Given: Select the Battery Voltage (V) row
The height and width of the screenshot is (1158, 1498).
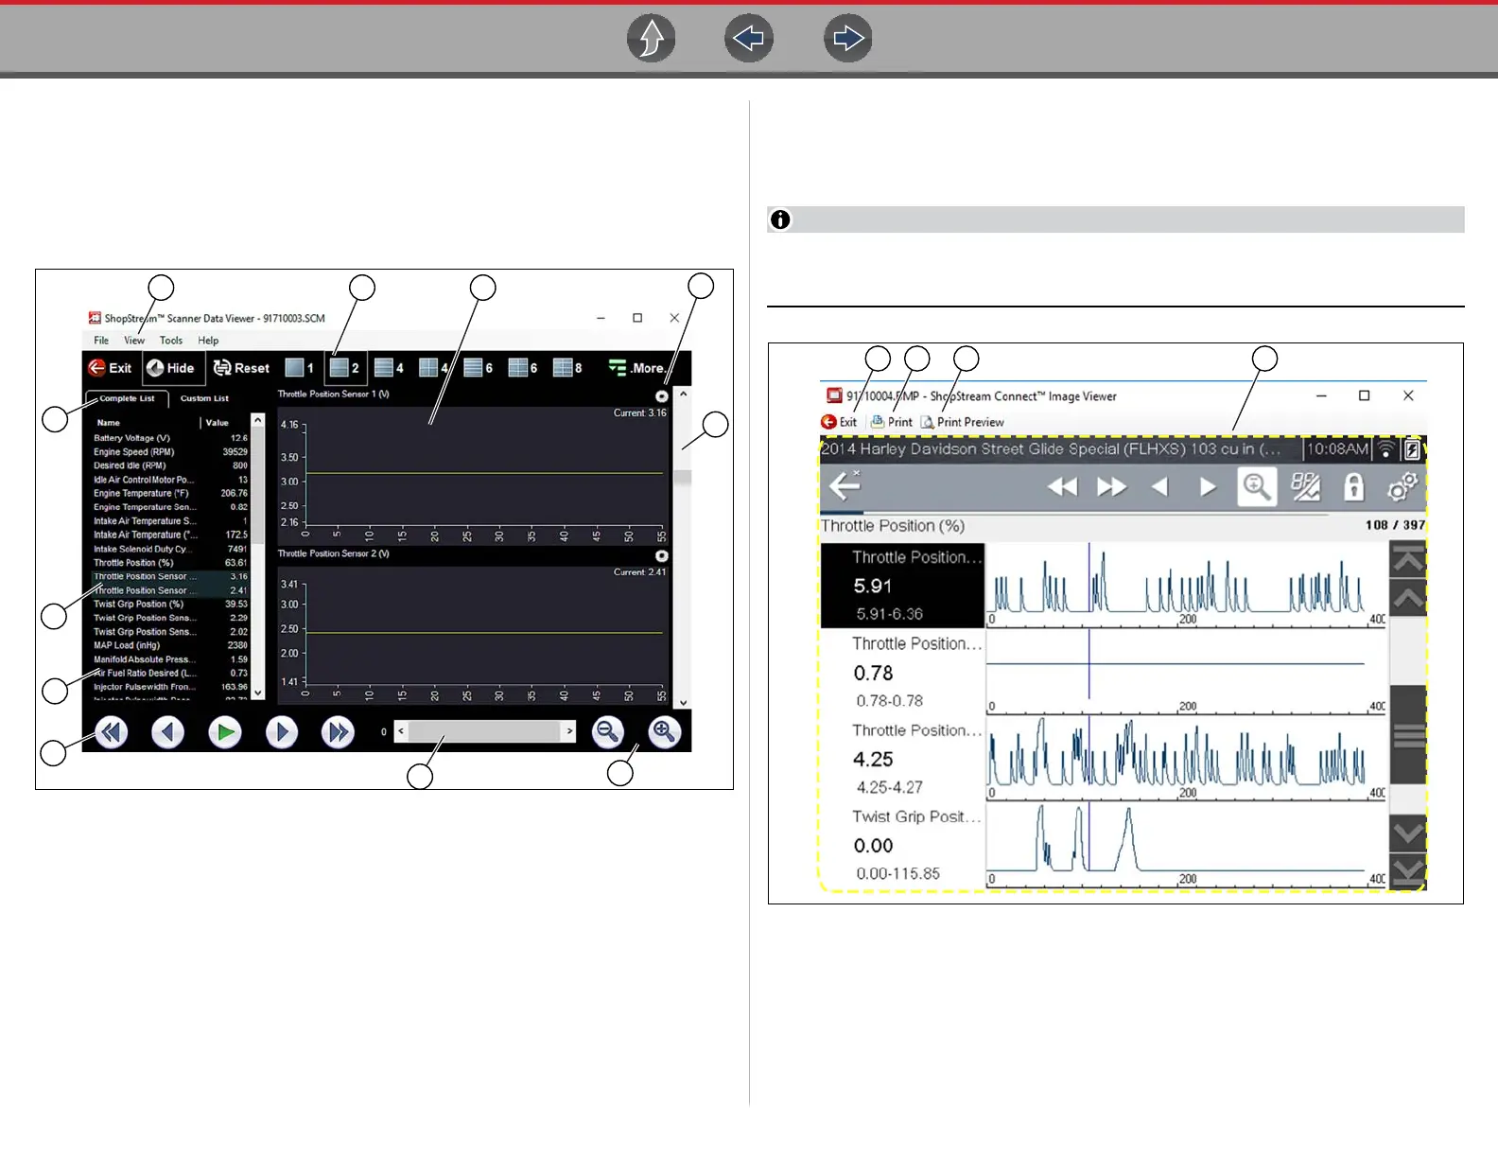Looking at the screenshot, I should coord(170,438).
